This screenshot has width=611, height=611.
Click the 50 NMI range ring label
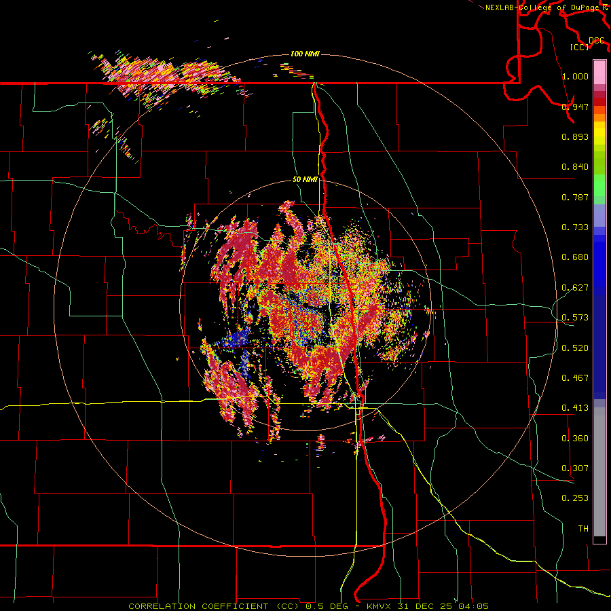[305, 180]
